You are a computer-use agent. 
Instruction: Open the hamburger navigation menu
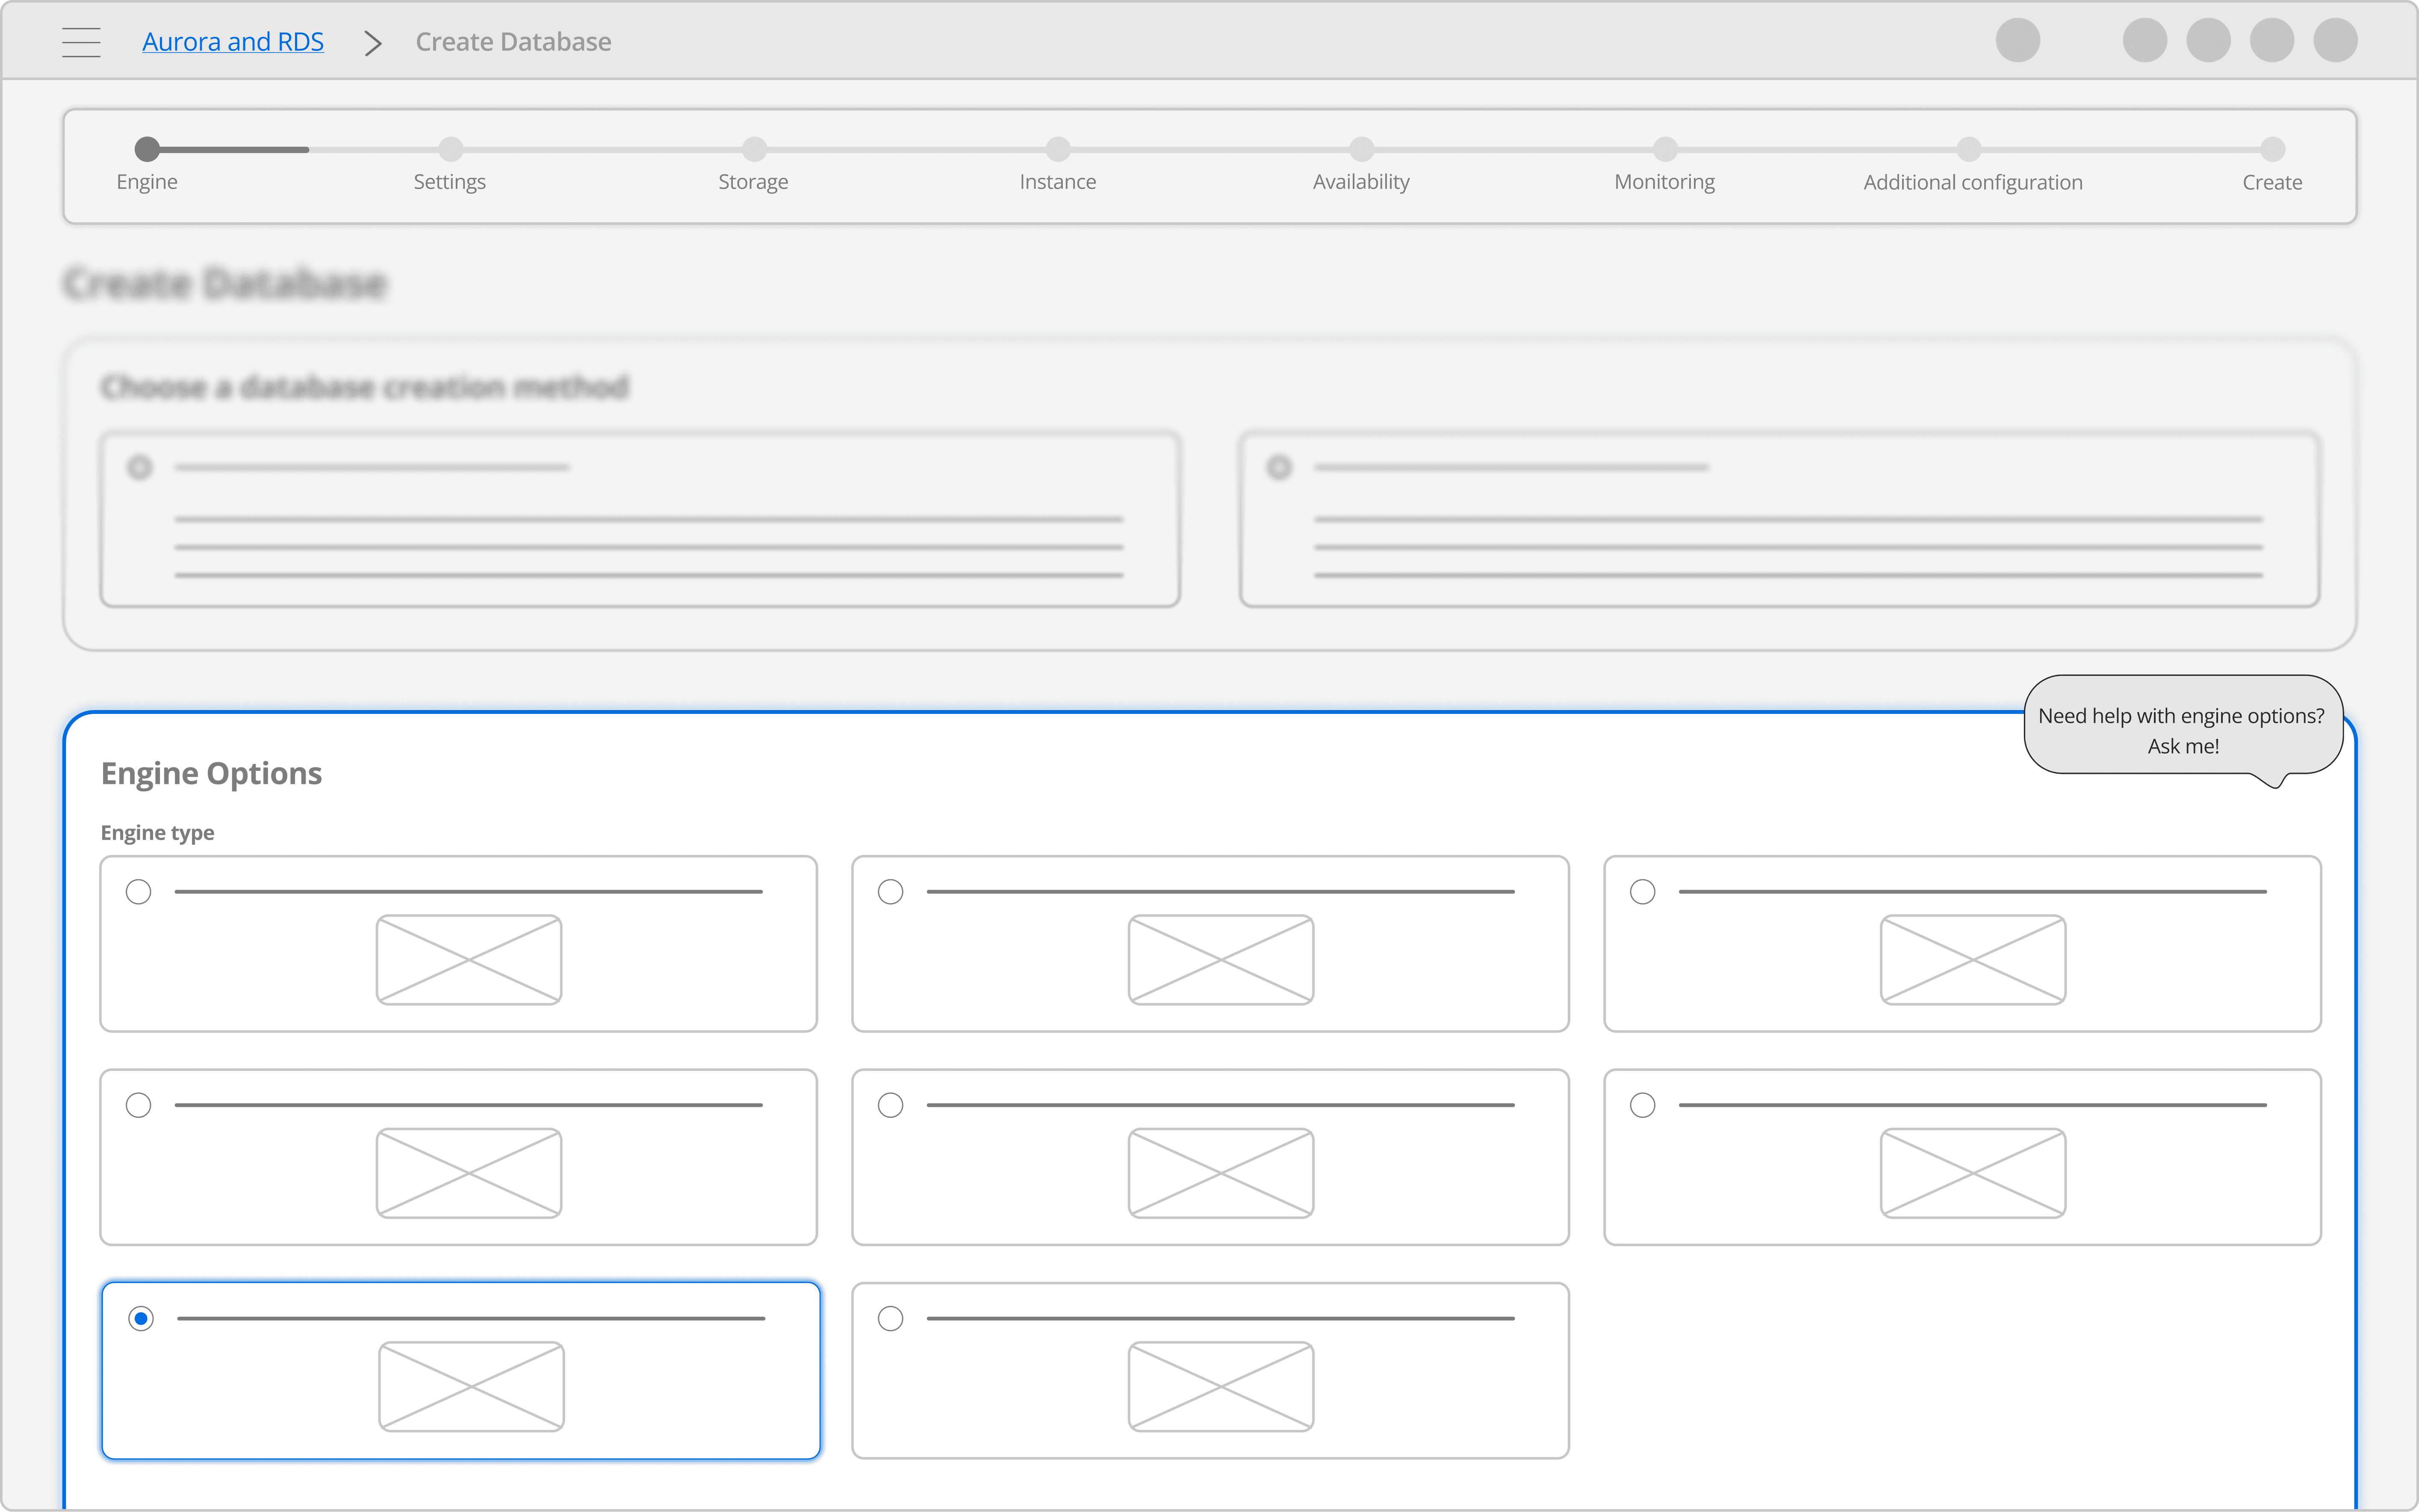point(81,42)
